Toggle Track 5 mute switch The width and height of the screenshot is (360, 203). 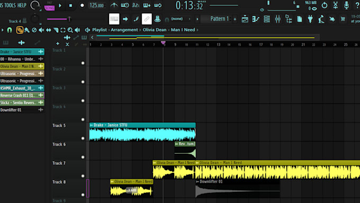pyautogui.click(x=83, y=138)
